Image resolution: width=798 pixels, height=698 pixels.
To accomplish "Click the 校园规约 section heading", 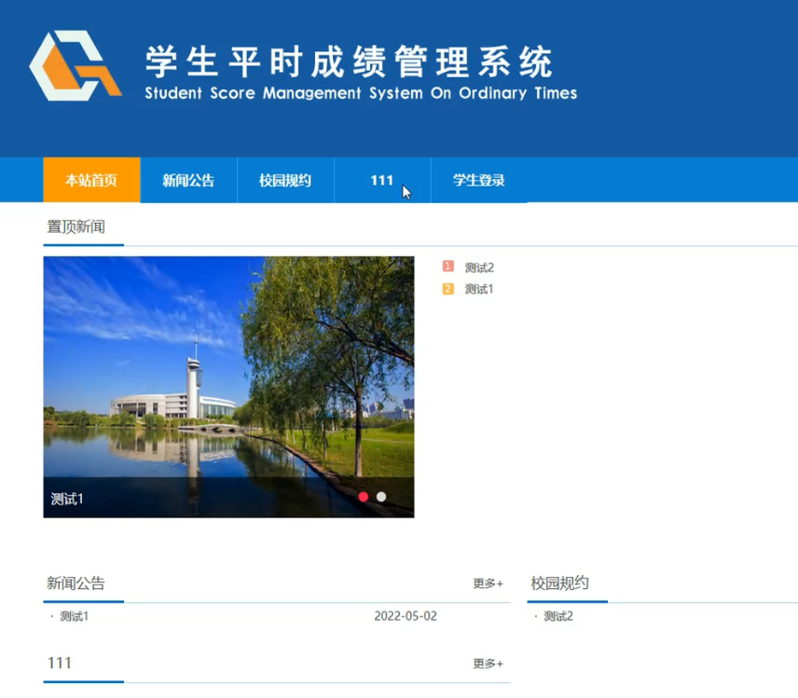I will point(560,583).
